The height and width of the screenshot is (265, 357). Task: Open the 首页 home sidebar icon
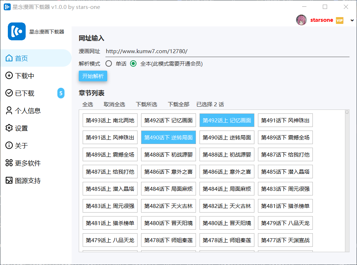pos(9,58)
